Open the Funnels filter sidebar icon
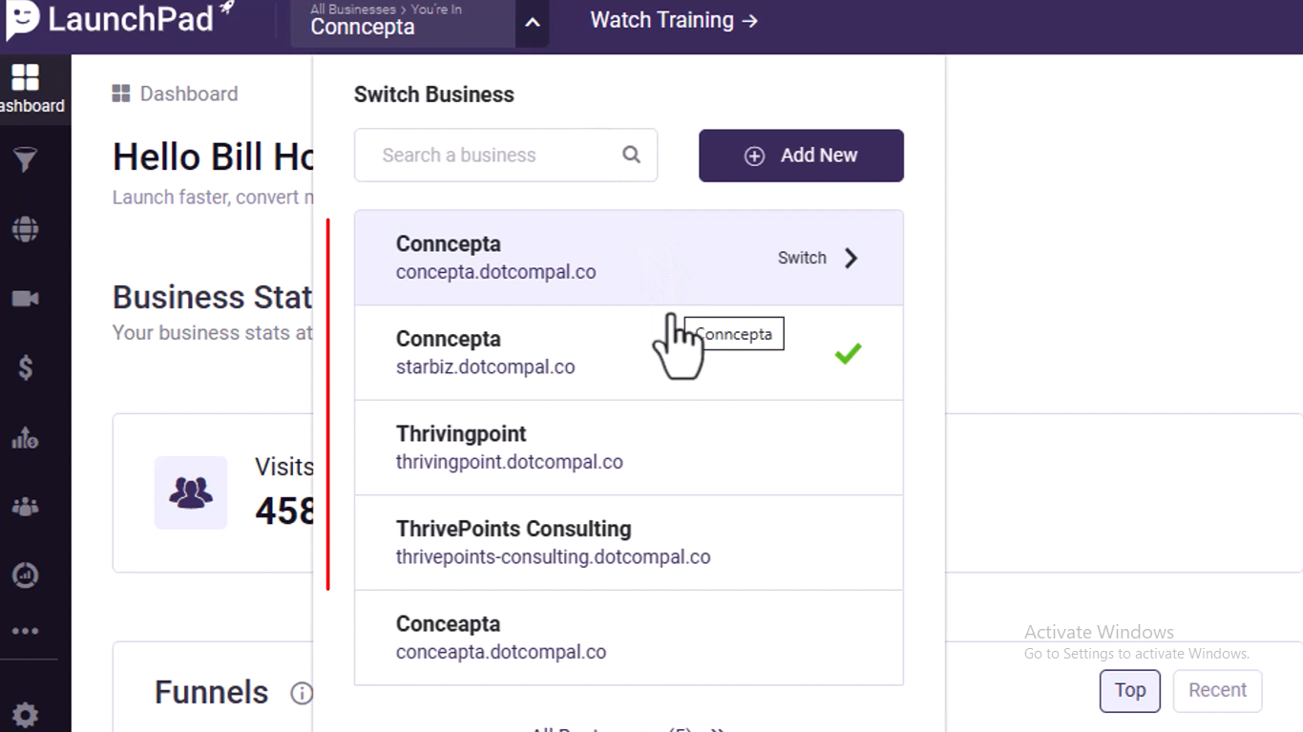The width and height of the screenshot is (1303, 732). 25,159
